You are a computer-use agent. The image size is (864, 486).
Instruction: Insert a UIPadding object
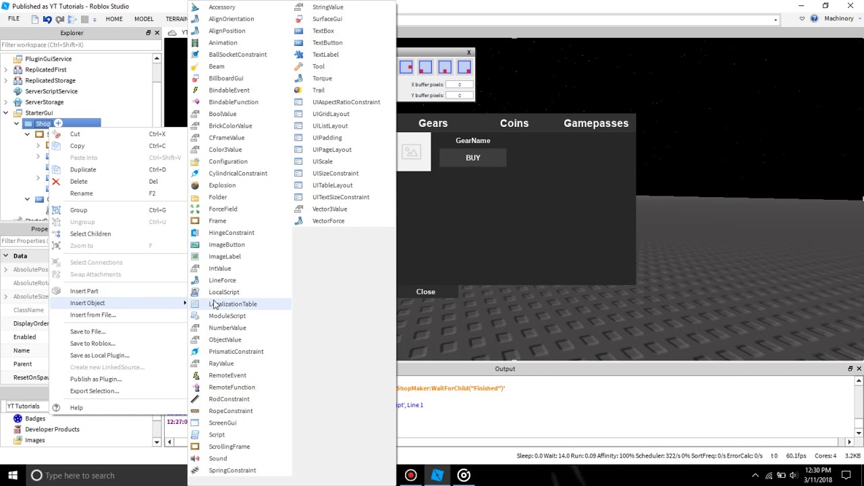[344, 138]
